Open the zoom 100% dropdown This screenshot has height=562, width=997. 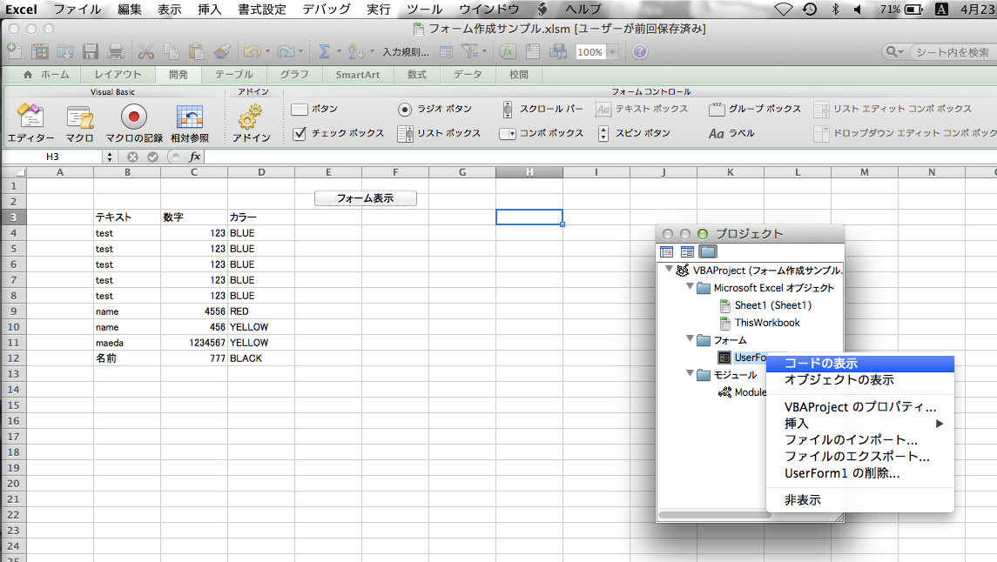612,52
